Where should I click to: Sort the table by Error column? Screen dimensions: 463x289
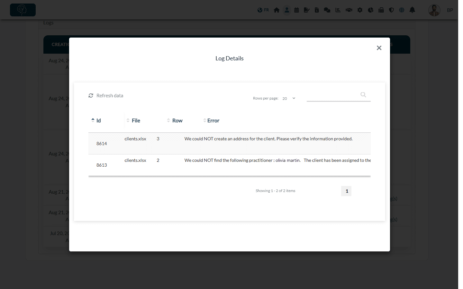click(211, 120)
